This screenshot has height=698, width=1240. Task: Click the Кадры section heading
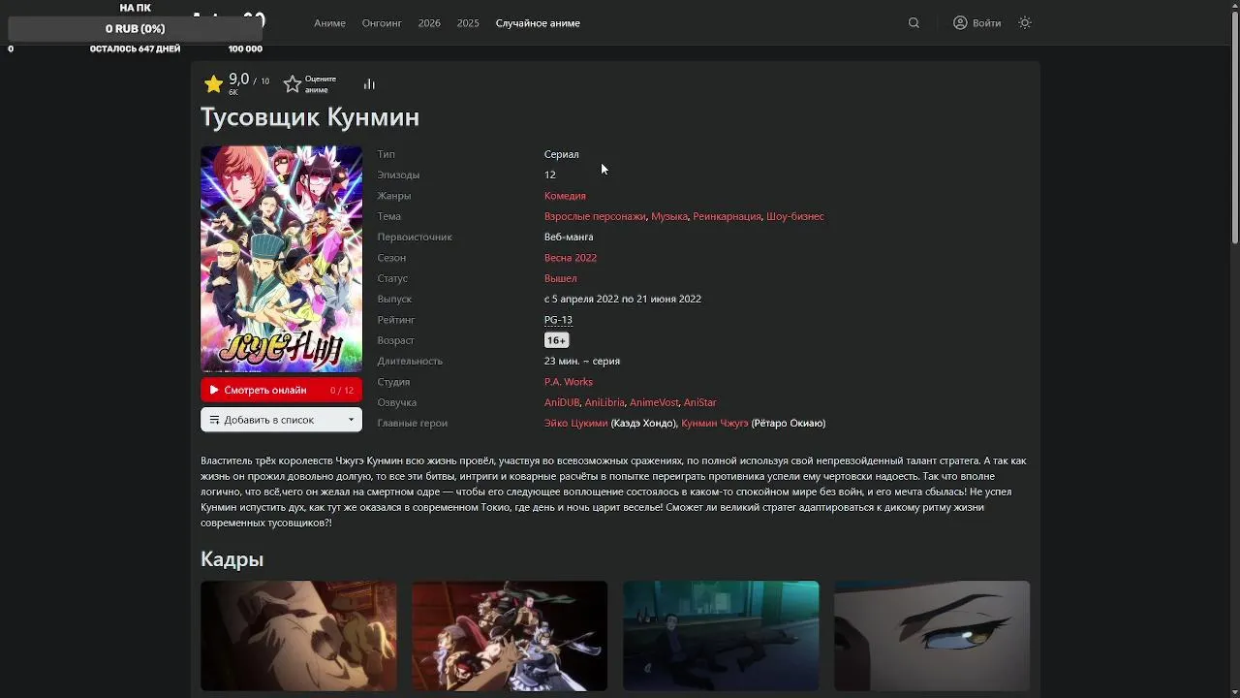pos(232,559)
